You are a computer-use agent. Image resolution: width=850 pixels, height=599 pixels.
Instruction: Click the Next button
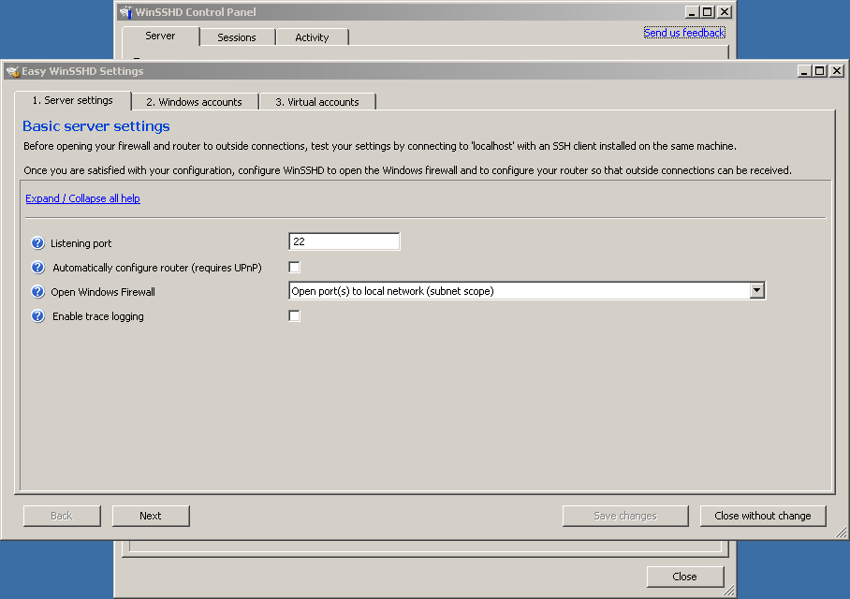pyautogui.click(x=150, y=515)
